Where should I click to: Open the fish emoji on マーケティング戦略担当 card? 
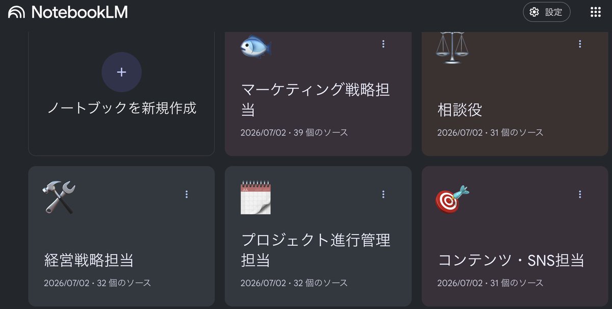click(256, 47)
